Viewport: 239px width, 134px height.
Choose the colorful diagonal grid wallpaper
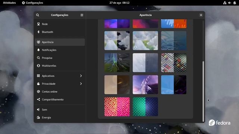tap(174, 63)
